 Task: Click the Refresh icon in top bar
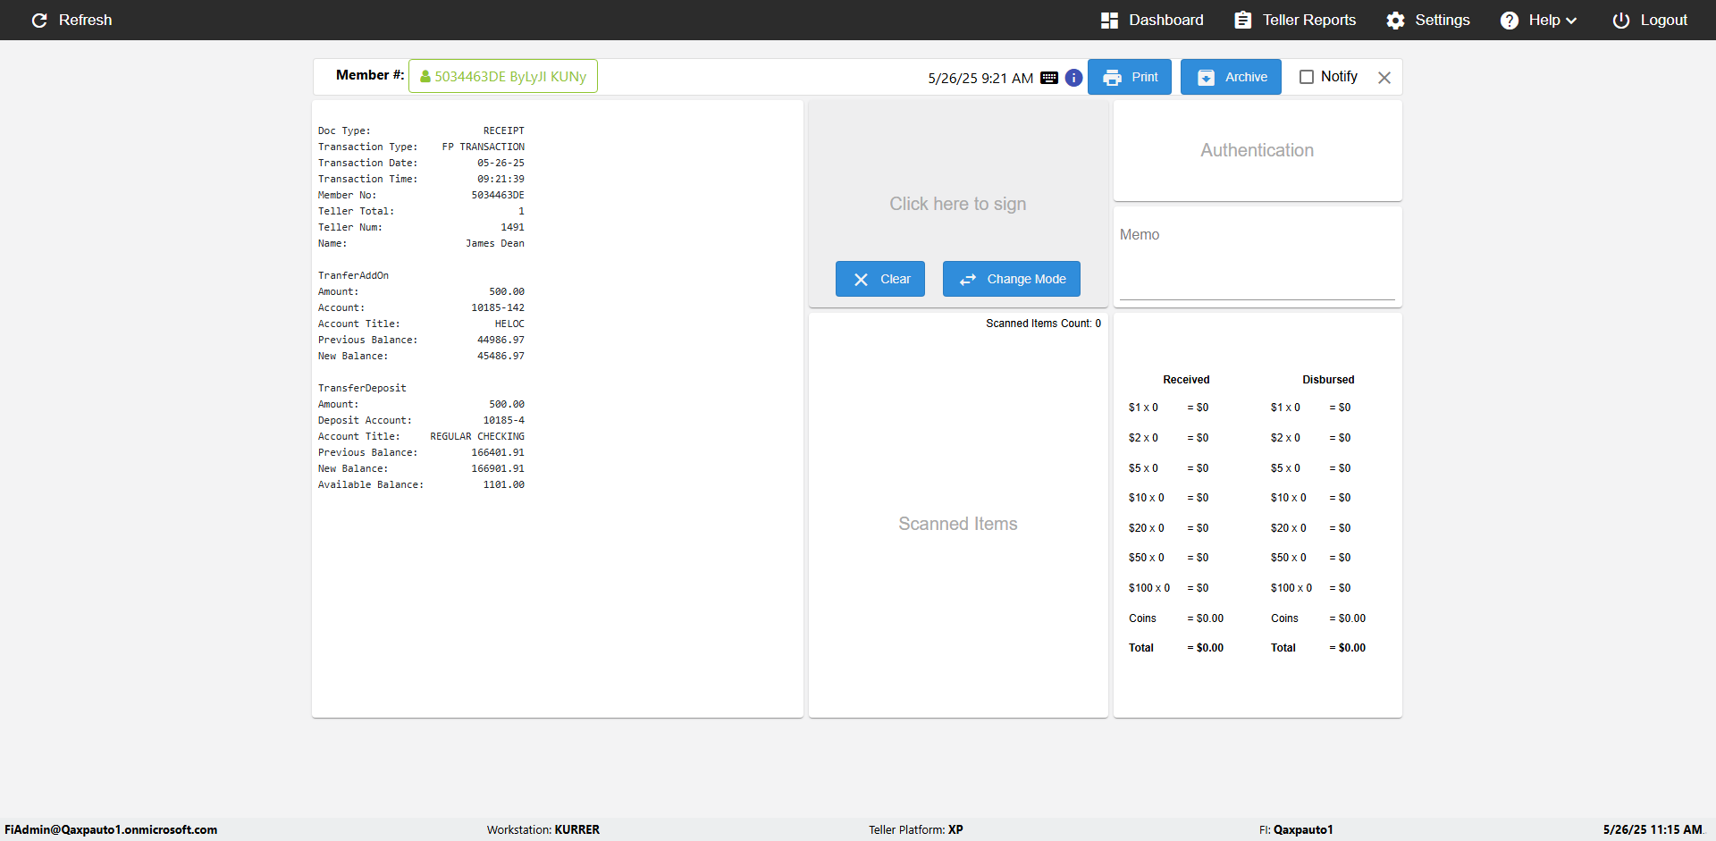(39, 20)
